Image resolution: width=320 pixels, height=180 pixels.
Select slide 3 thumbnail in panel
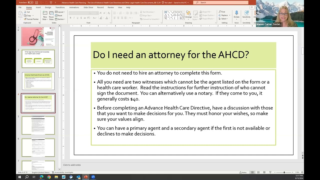click(x=38, y=81)
